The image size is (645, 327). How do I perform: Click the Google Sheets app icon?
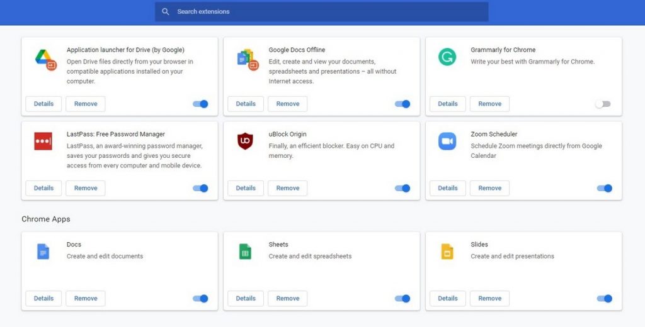pyautogui.click(x=245, y=252)
